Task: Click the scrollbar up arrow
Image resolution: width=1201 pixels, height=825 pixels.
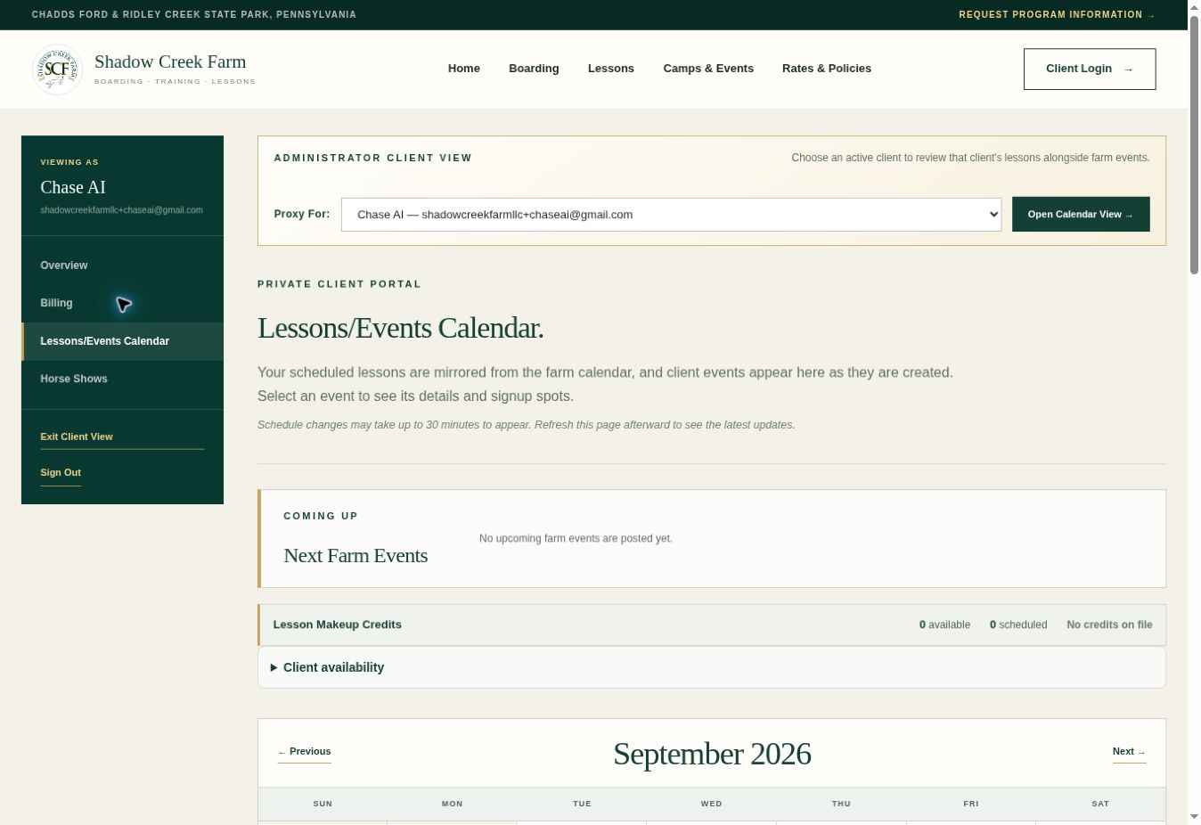Action: pos(1194,6)
